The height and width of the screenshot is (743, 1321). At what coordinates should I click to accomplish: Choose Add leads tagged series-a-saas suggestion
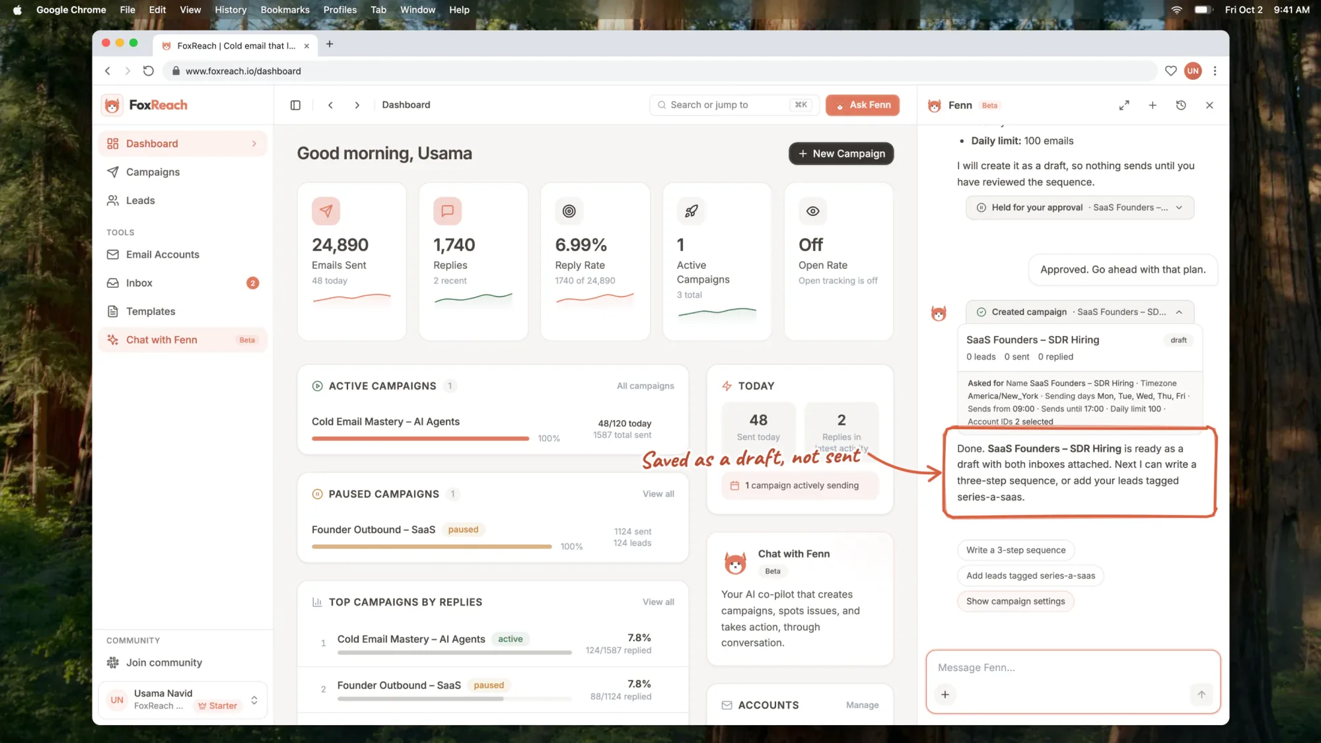[1030, 575]
